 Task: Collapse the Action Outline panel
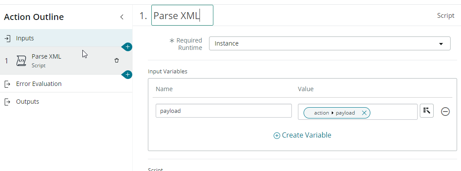click(122, 17)
